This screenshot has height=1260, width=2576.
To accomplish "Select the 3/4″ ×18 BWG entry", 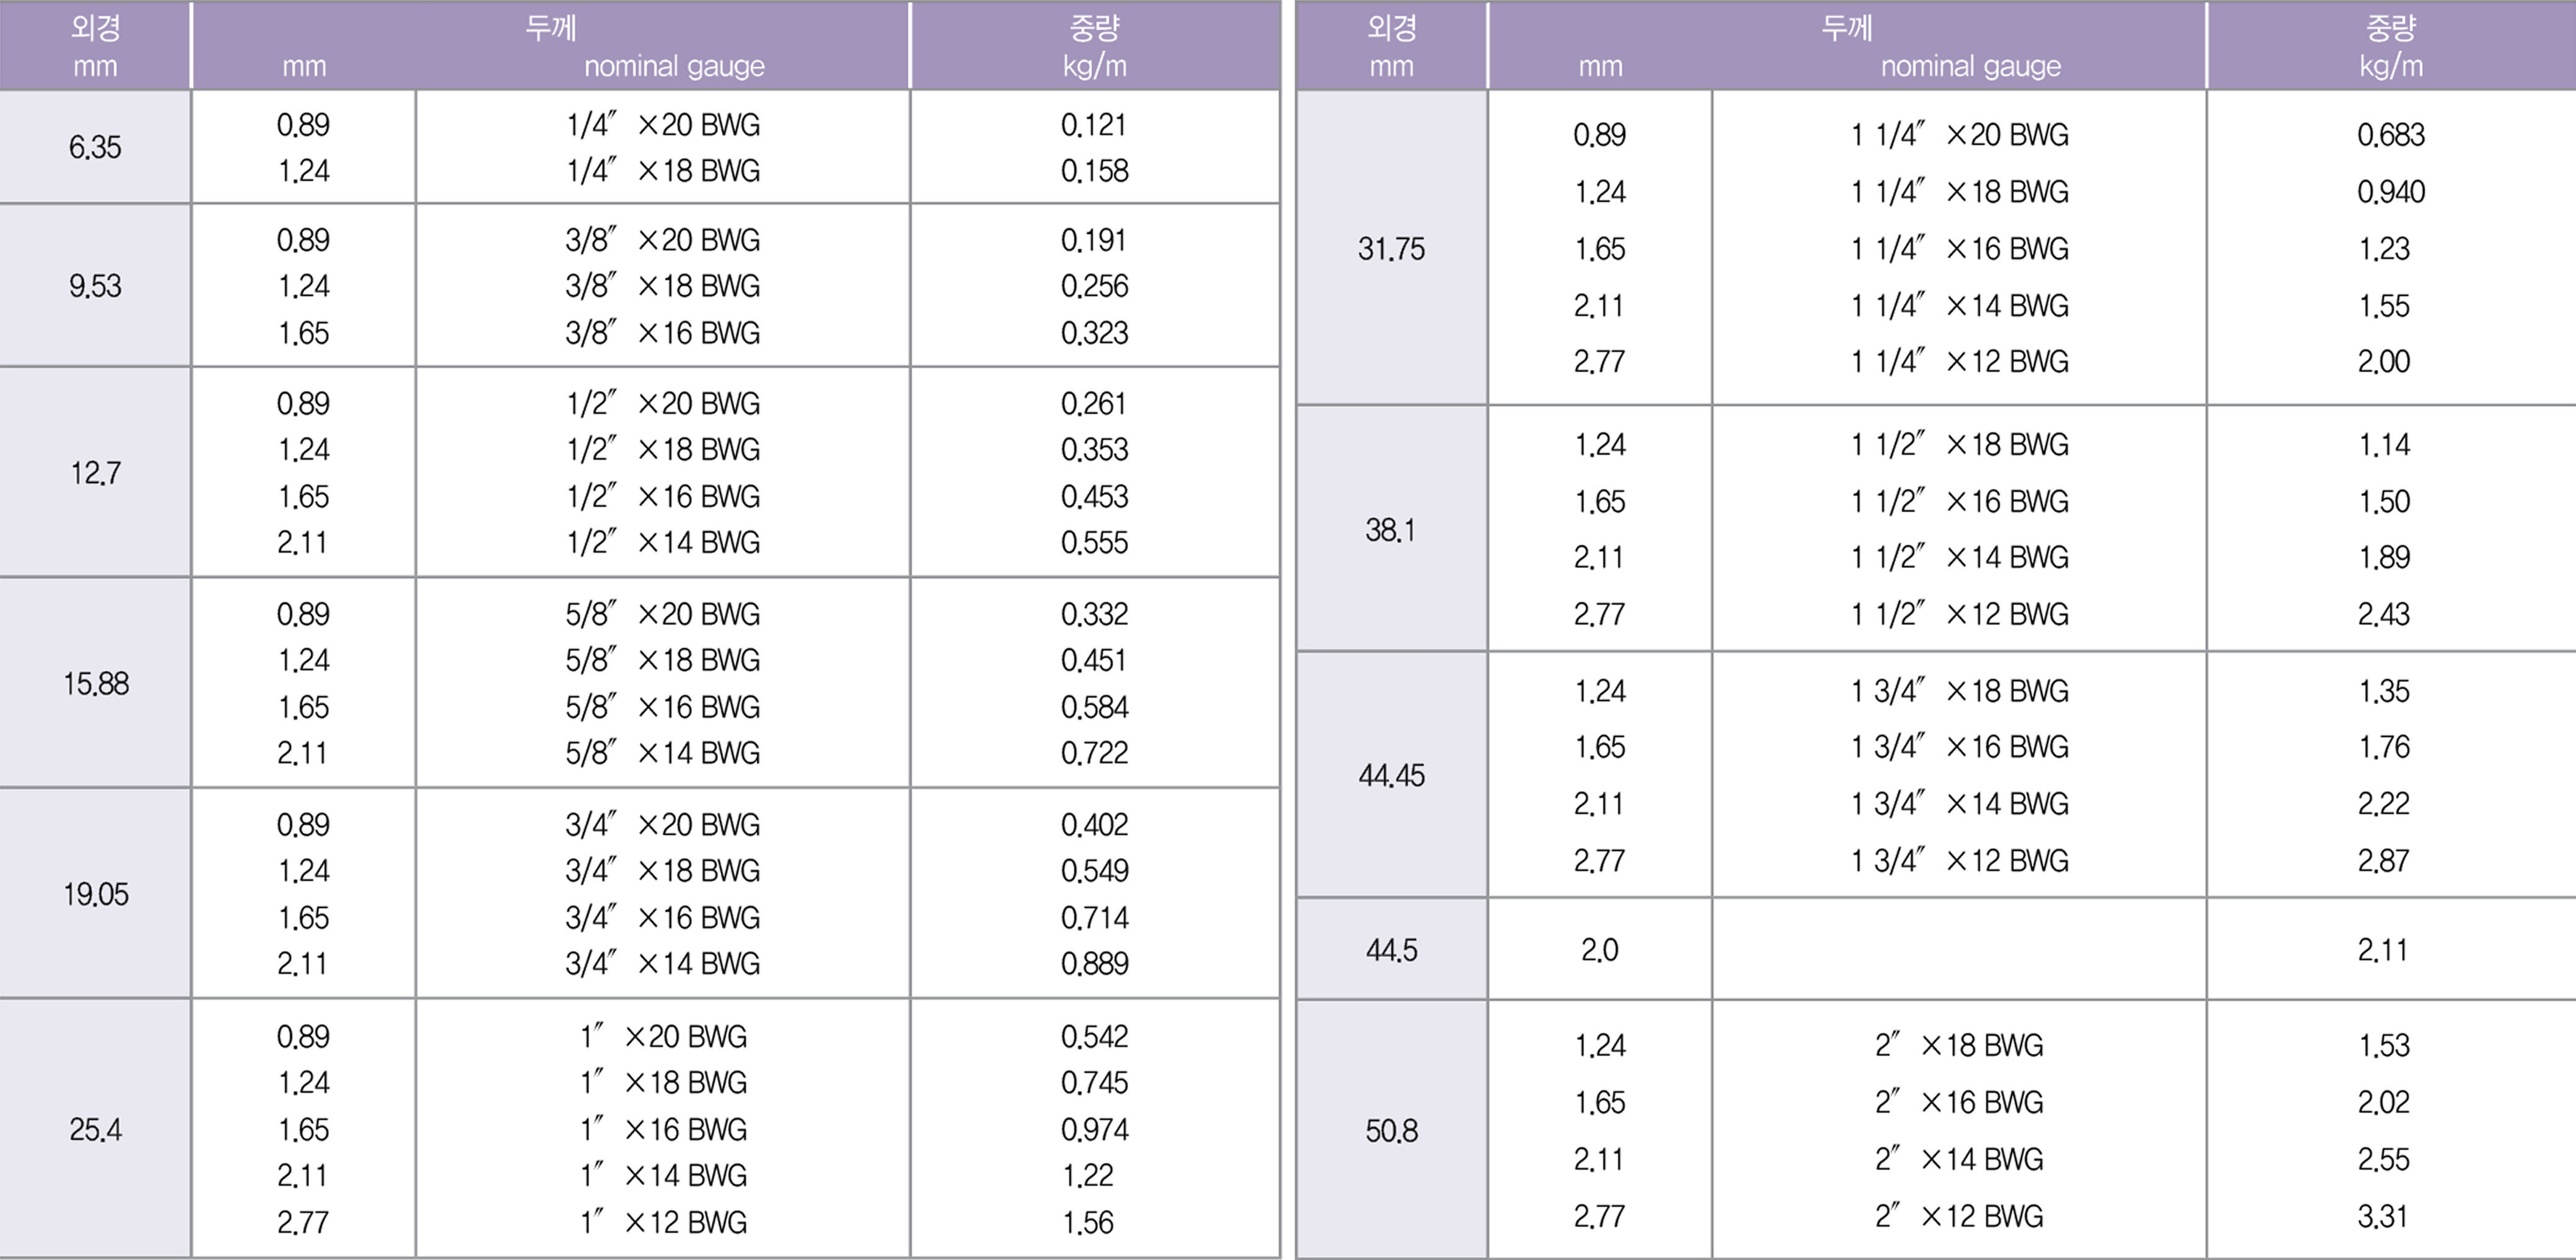I will [662, 870].
